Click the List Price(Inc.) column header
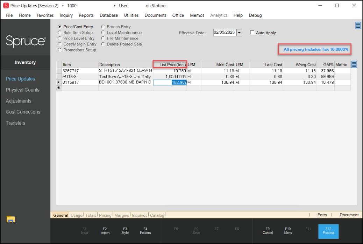 (170, 65)
